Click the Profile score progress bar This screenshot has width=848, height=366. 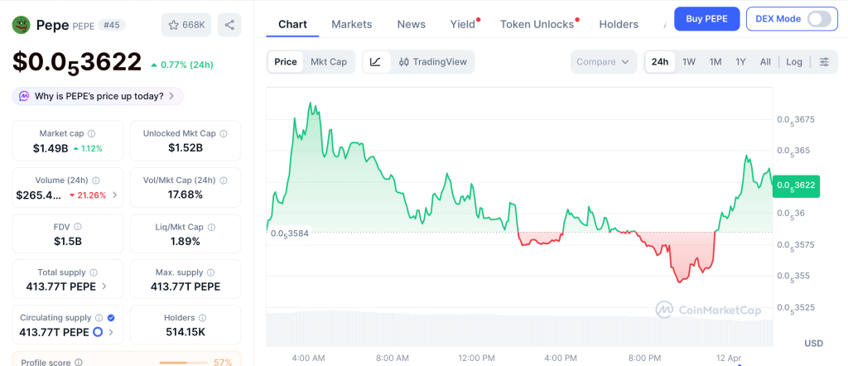coord(183,363)
